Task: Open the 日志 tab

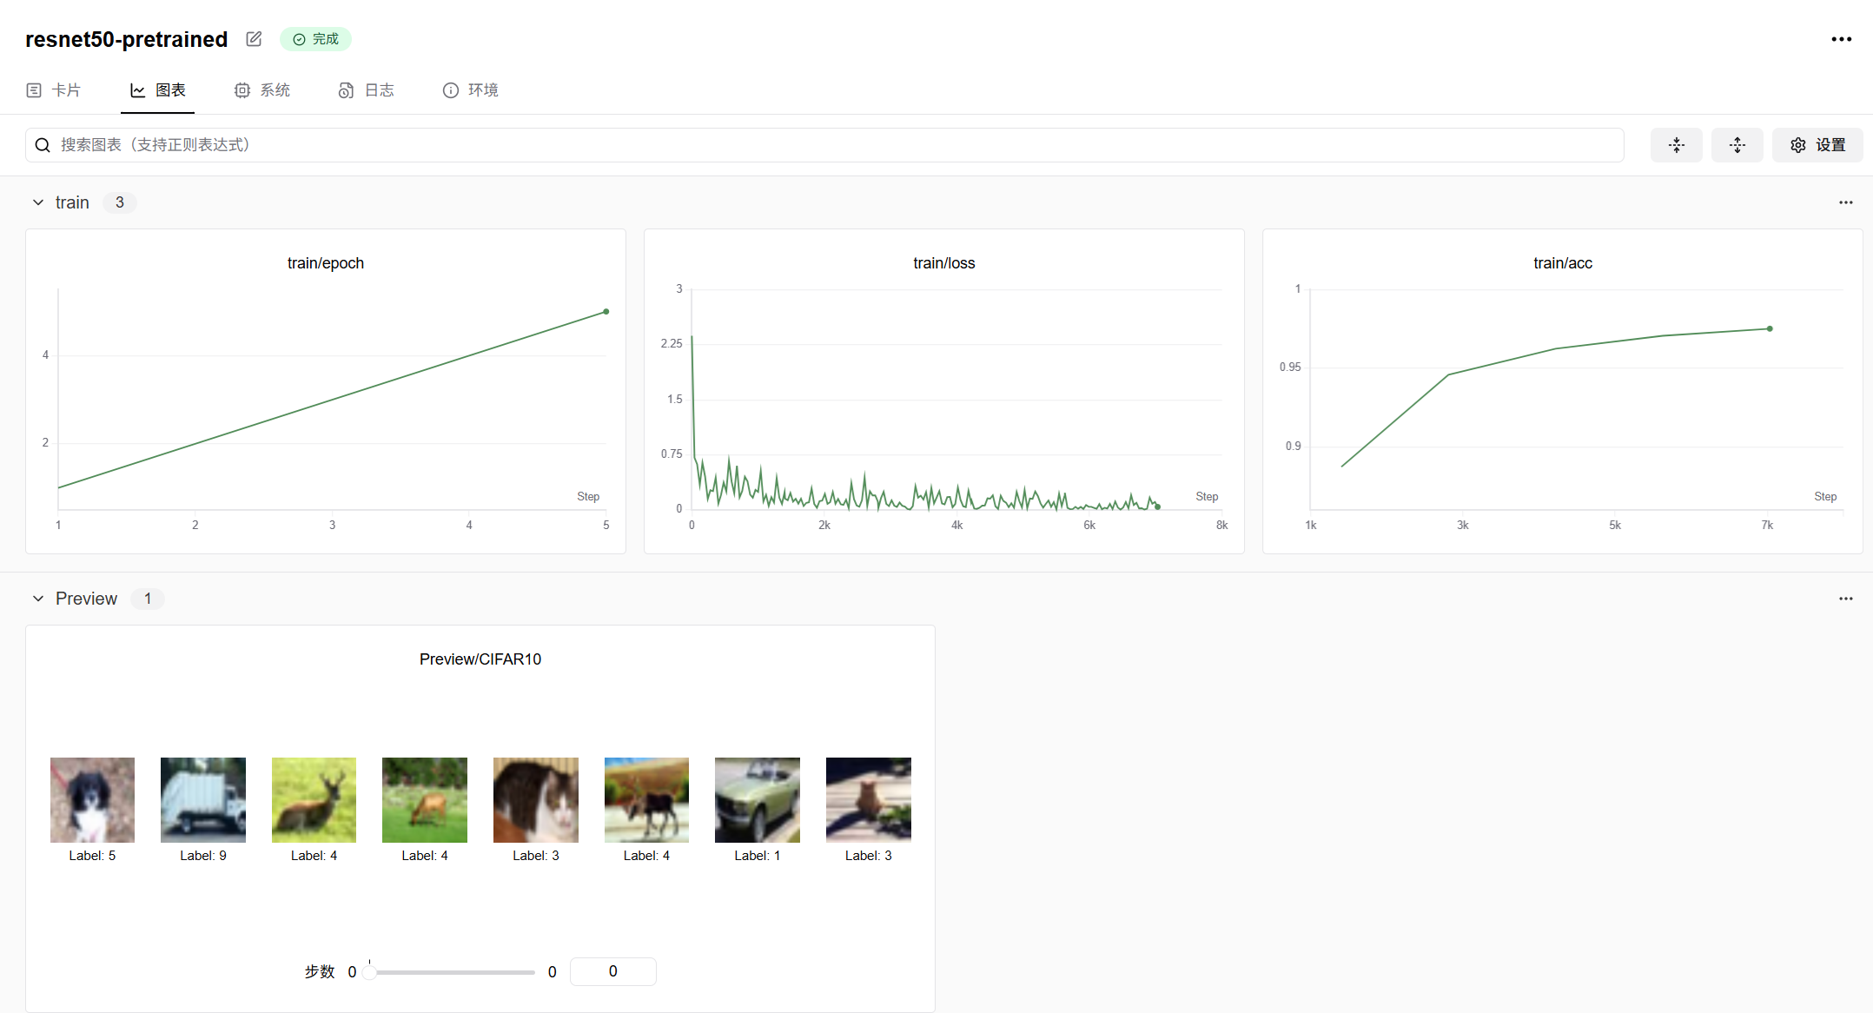Action: [x=367, y=90]
